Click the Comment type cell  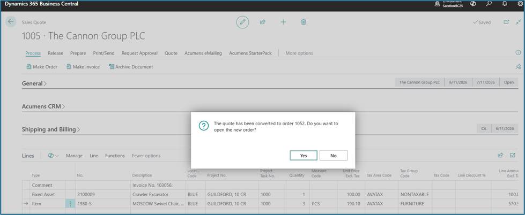[x=47, y=185]
